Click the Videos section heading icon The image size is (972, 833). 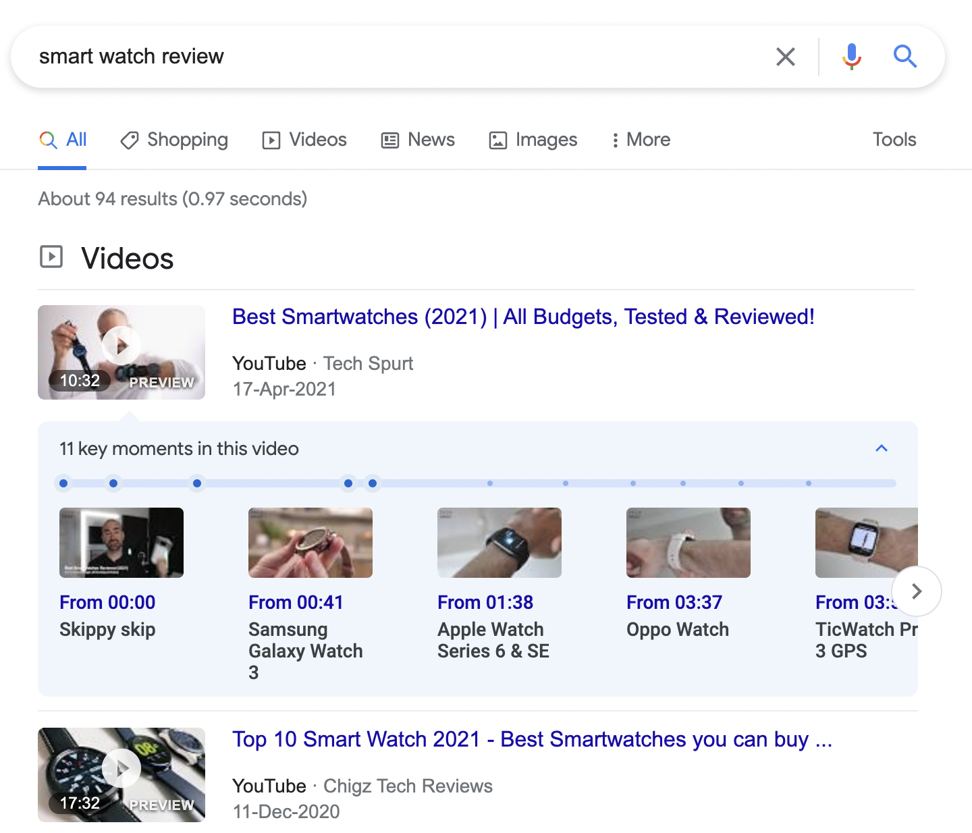pos(51,257)
